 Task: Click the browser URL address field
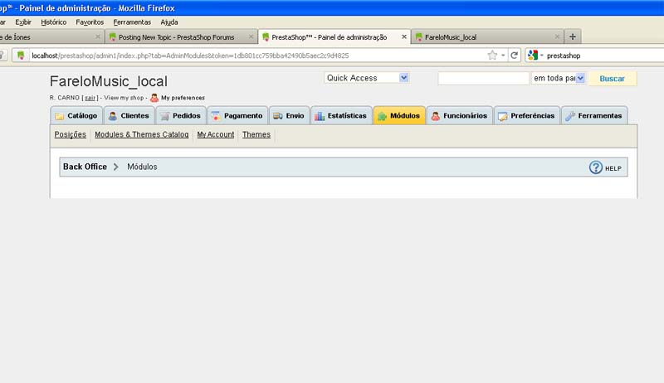pyautogui.click(x=258, y=56)
